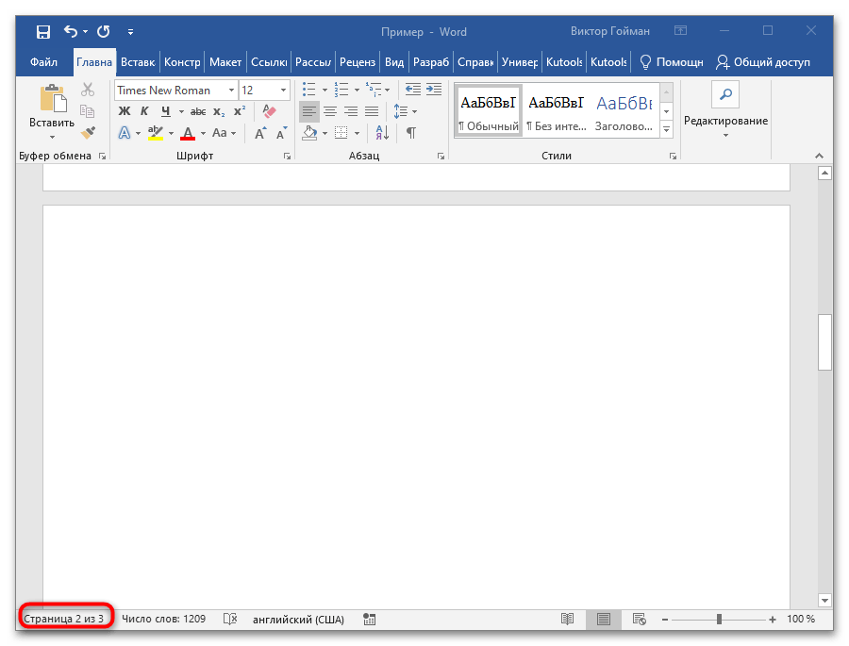
Task: Center align text
Action: pos(330,111)
